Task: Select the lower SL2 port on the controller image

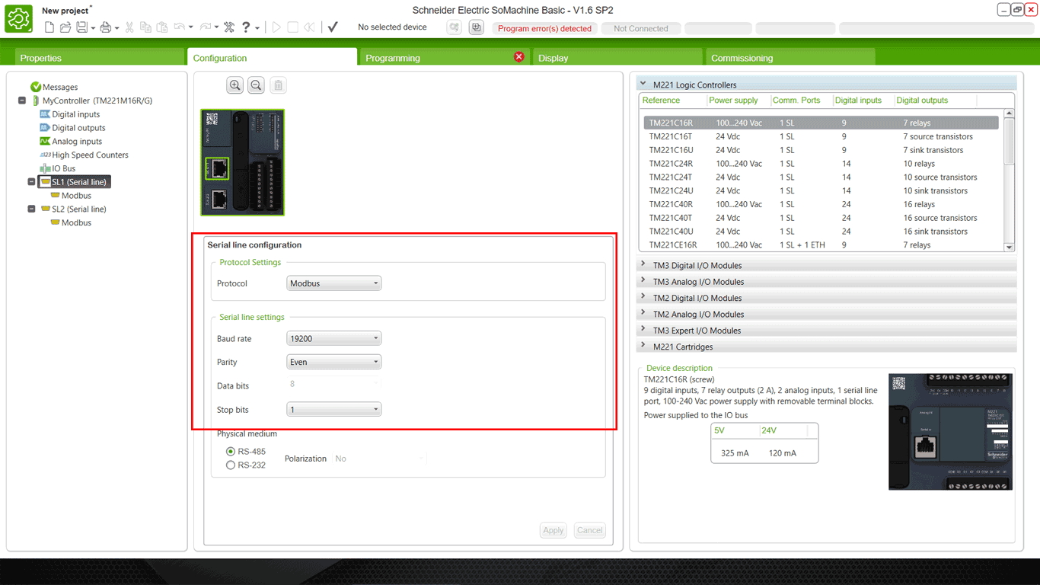Action: coord(219,200)
